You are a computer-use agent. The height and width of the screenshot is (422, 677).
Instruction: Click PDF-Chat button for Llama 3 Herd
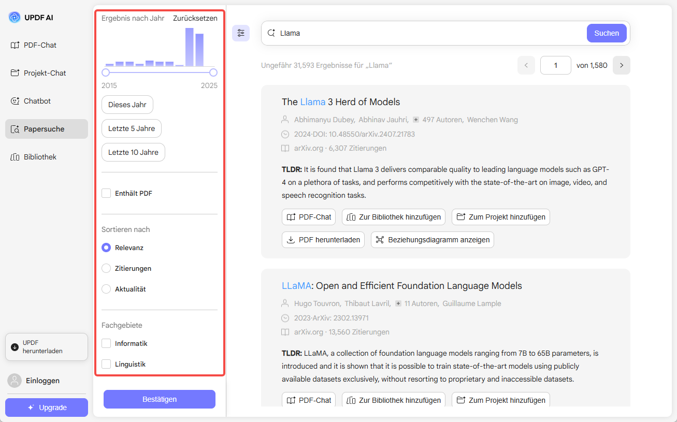[309, 217]
